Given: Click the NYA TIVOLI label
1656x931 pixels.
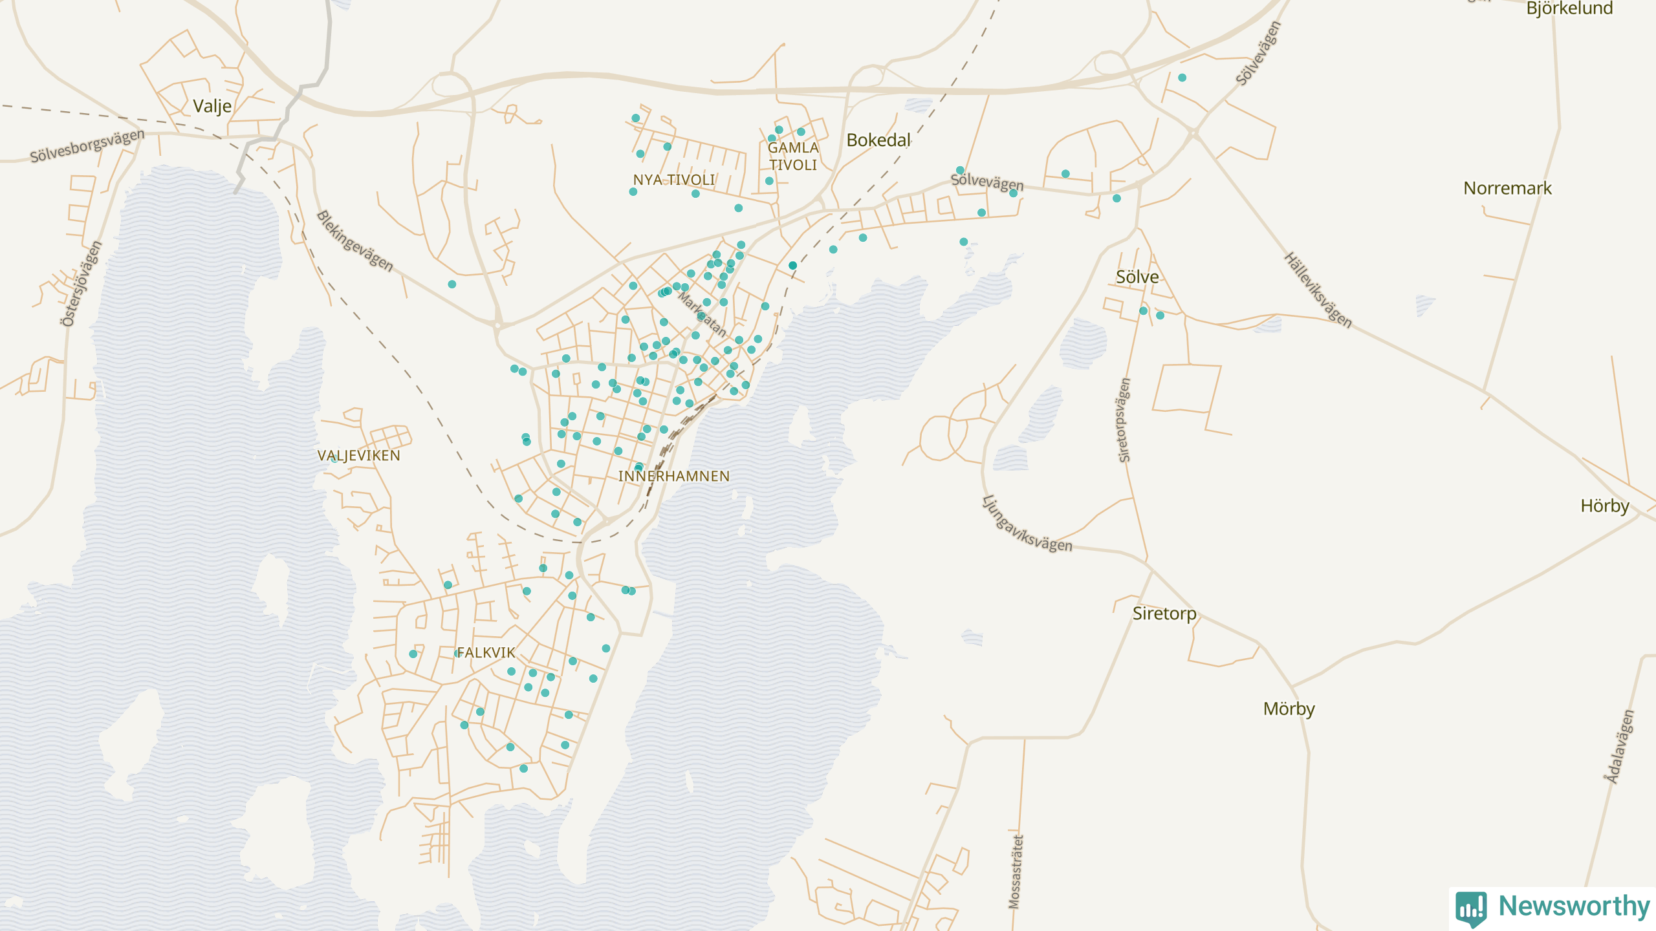Looking at the screenshot, I should (673, 180).
